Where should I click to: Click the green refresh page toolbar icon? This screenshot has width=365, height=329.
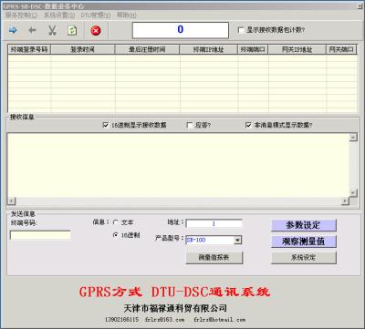pos(72,30)
